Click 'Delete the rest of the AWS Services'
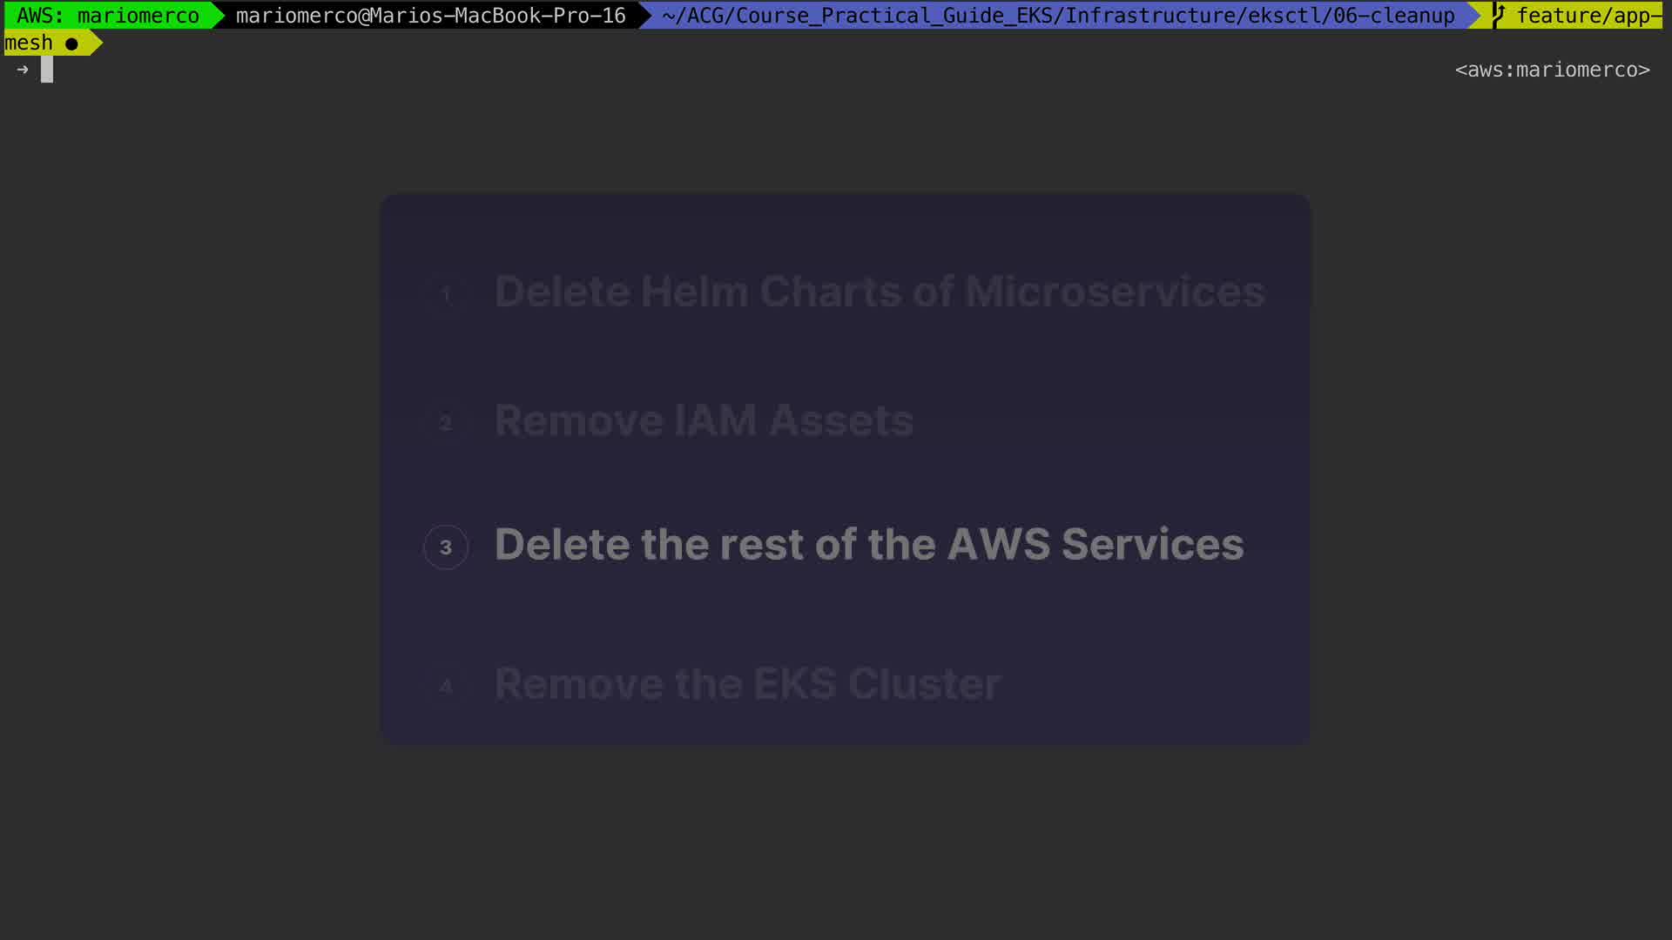1672x940 pixels. click(x=869, y=545)
